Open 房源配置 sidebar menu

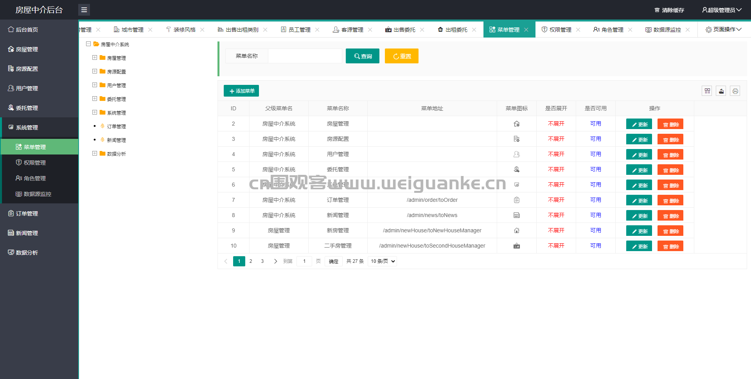coord(39,68)
